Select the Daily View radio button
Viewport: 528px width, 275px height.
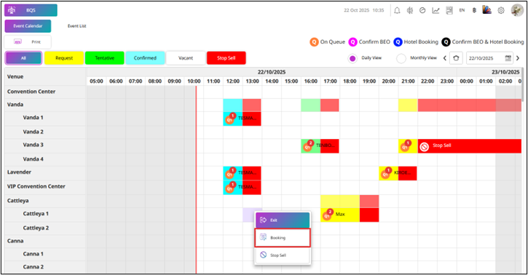352,58
